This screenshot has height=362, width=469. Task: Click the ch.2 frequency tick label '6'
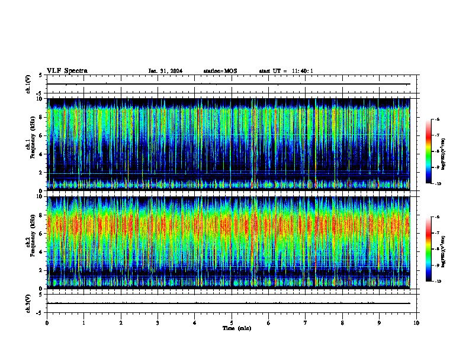(41, 234)
